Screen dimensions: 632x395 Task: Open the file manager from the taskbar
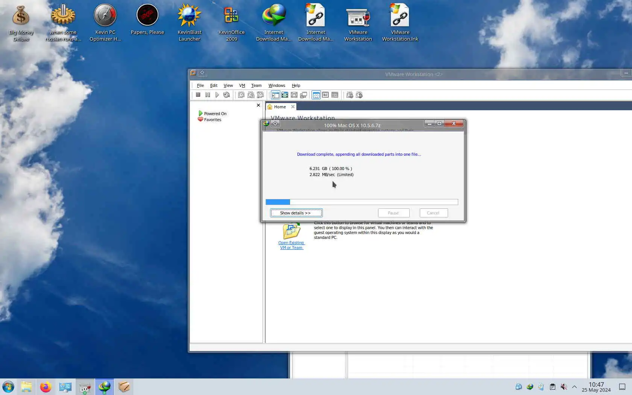tap(26, 387)
